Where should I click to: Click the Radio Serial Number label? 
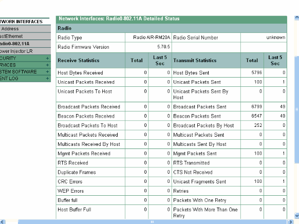[x=195, y=38]
